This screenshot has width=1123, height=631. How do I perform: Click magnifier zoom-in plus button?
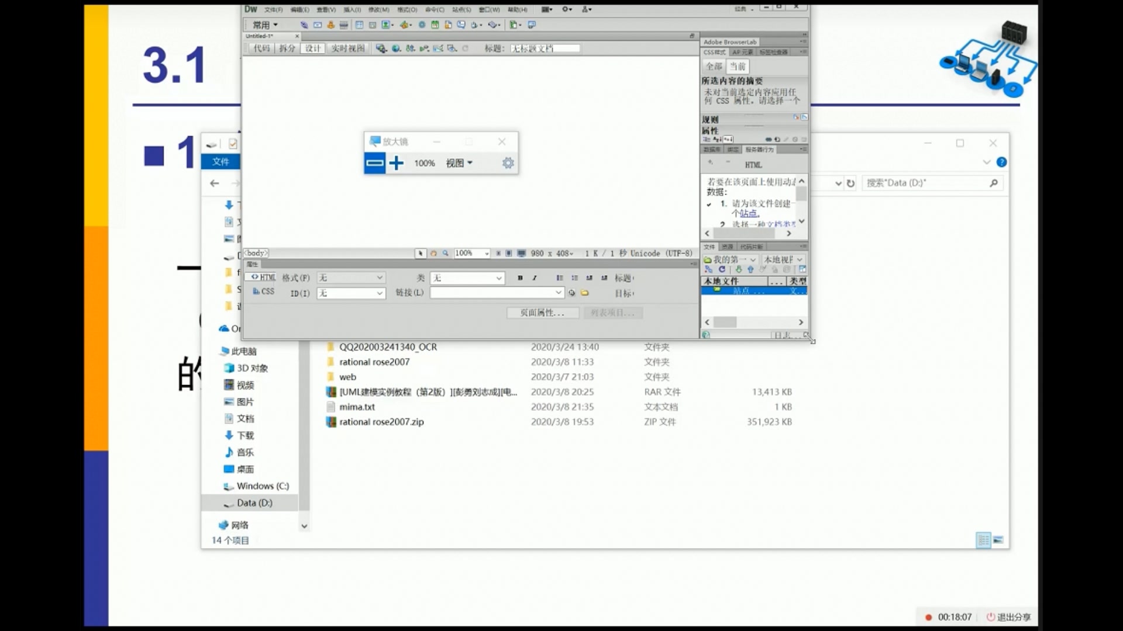pos(397,163)
